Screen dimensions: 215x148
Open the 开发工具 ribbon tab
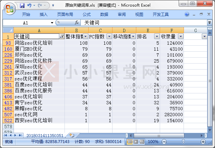coord(161,15)
